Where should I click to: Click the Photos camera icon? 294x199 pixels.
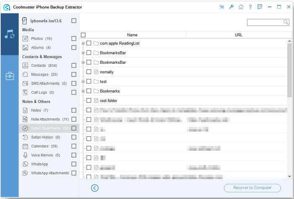tap(25, 39)
